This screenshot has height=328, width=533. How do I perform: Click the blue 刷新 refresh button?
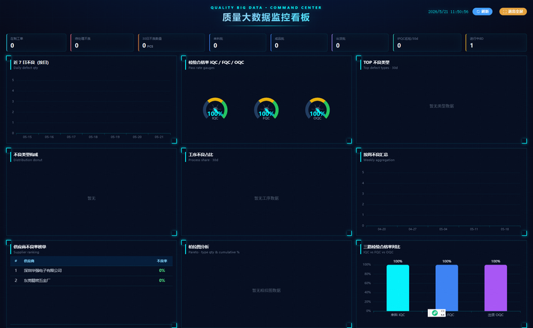pyautogui.click(x=482, y=11)
